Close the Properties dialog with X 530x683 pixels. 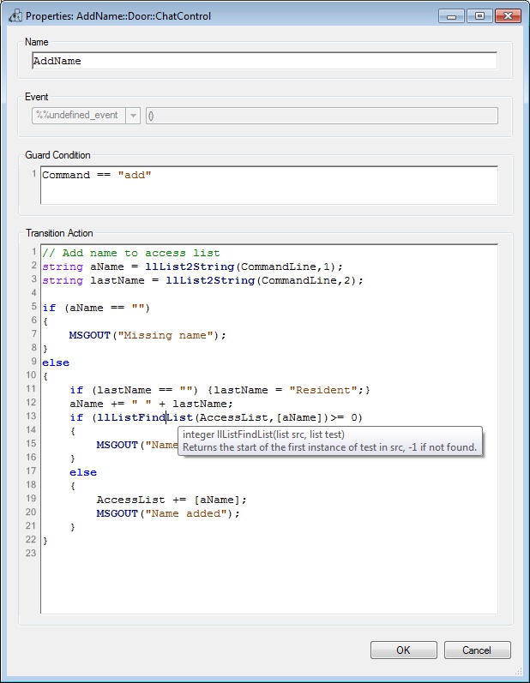pos(508,16)
